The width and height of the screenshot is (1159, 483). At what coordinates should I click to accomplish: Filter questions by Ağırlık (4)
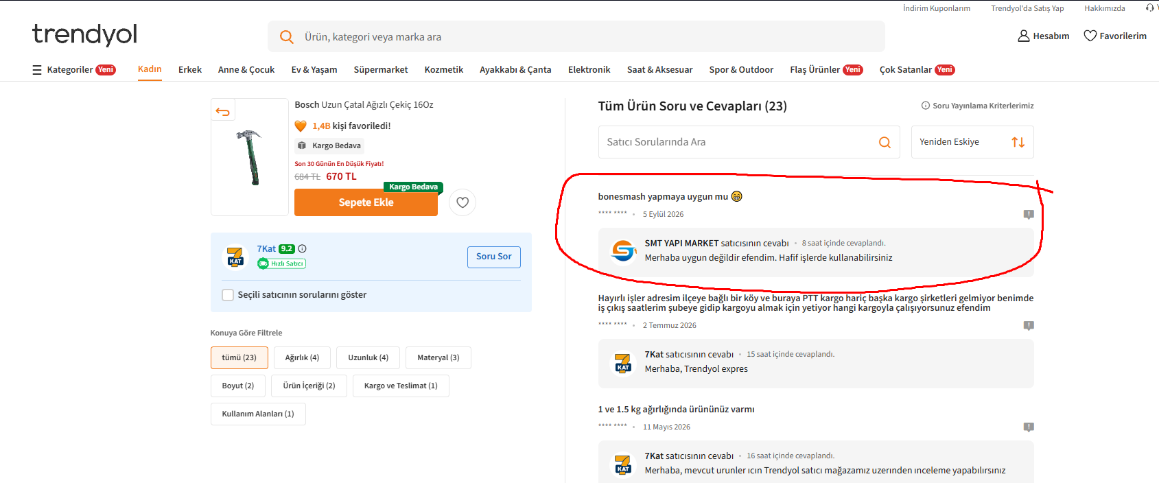tap(302, 358)
